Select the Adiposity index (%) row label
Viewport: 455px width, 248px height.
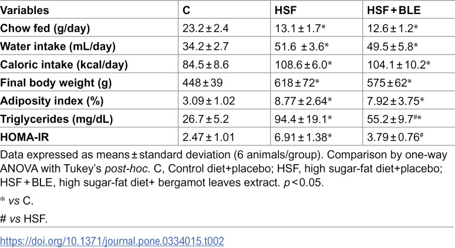(x=52, y=101)
